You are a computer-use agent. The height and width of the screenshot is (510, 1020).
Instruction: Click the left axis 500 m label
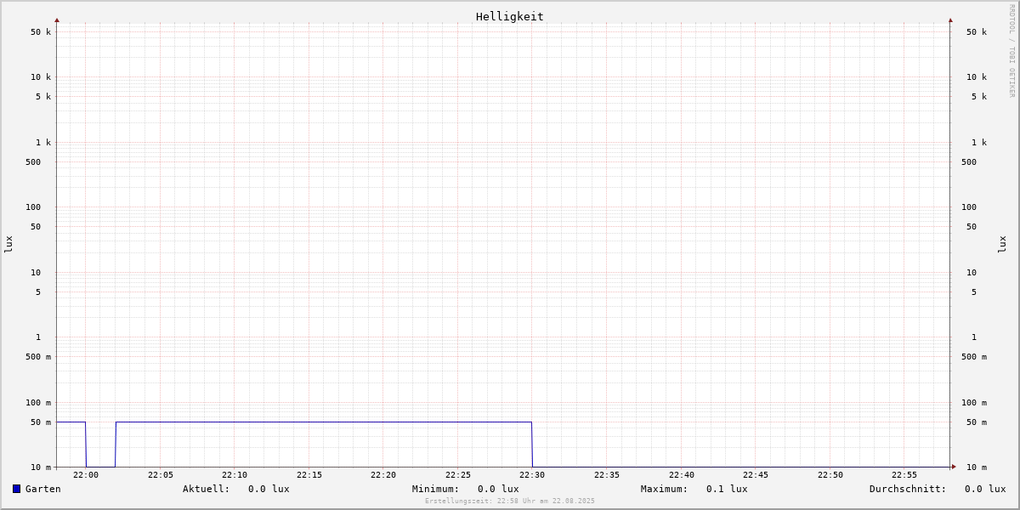[x=38, y=357]
